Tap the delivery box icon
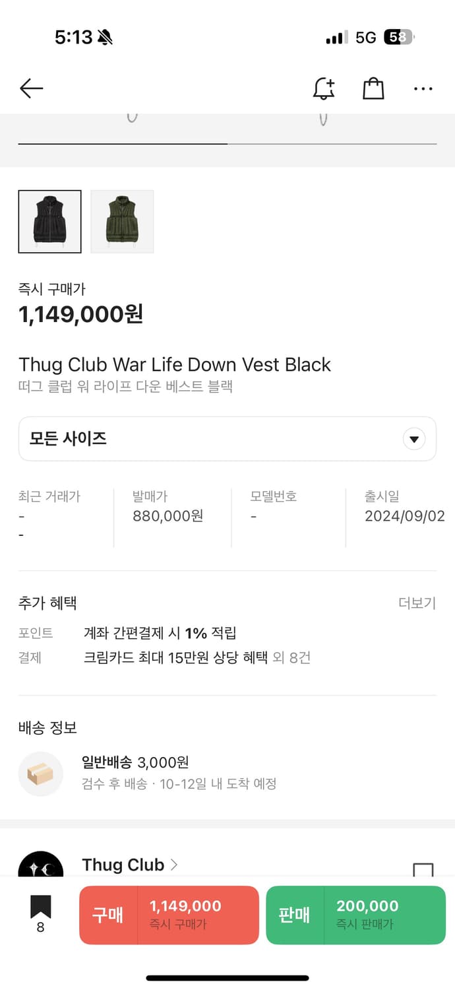Viewport: 455px width, 990px height. tap(40, 774)
